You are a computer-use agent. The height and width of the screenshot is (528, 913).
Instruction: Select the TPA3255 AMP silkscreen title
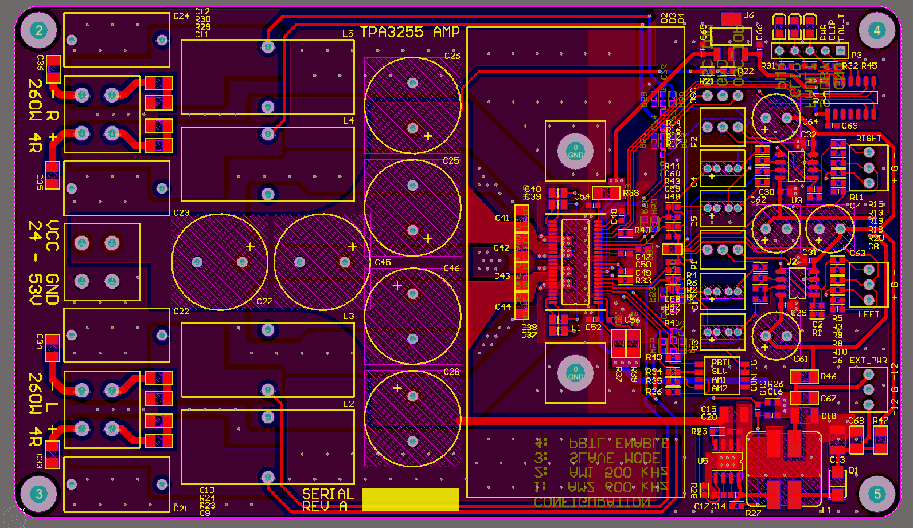[x=410, y=32]
